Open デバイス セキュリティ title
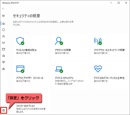Image resolution: width=130 pixels, height=115 pixels. [64, 78]
